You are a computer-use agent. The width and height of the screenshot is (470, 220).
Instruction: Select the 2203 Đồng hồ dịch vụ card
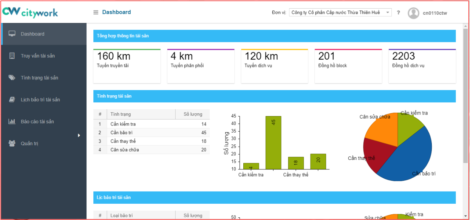click(422, 66)
